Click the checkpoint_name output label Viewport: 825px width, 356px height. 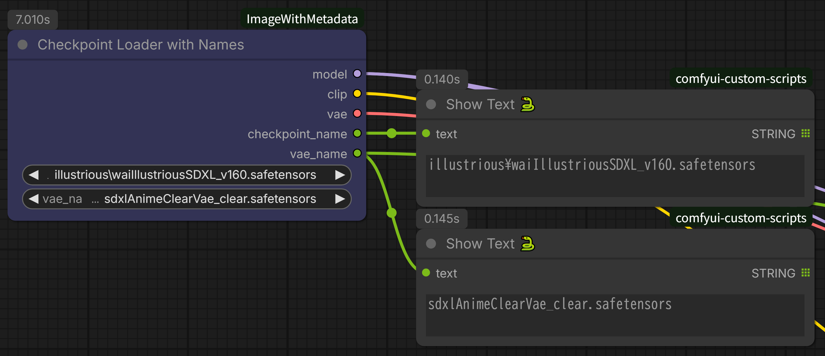[x=297, y=134]
